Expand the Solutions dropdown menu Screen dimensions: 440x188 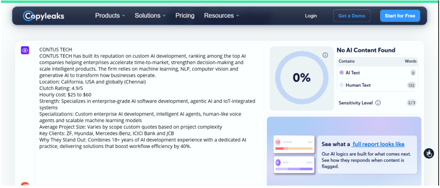[x=150, y=16]
